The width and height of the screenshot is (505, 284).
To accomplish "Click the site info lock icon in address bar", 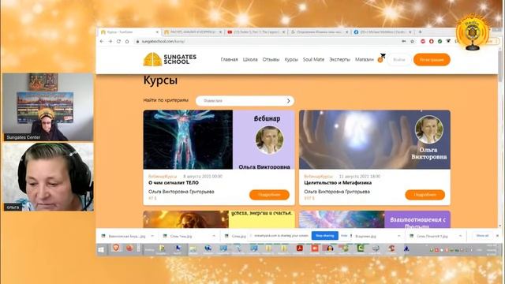I will pyautogui.click(x=137, y=42).
